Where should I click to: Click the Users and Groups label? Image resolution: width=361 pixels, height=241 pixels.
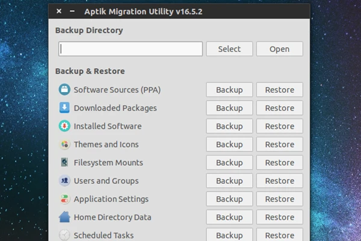(106, 181)
